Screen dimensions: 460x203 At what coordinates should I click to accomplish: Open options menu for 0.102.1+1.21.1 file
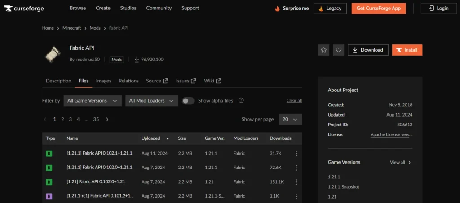coord(296,153)
